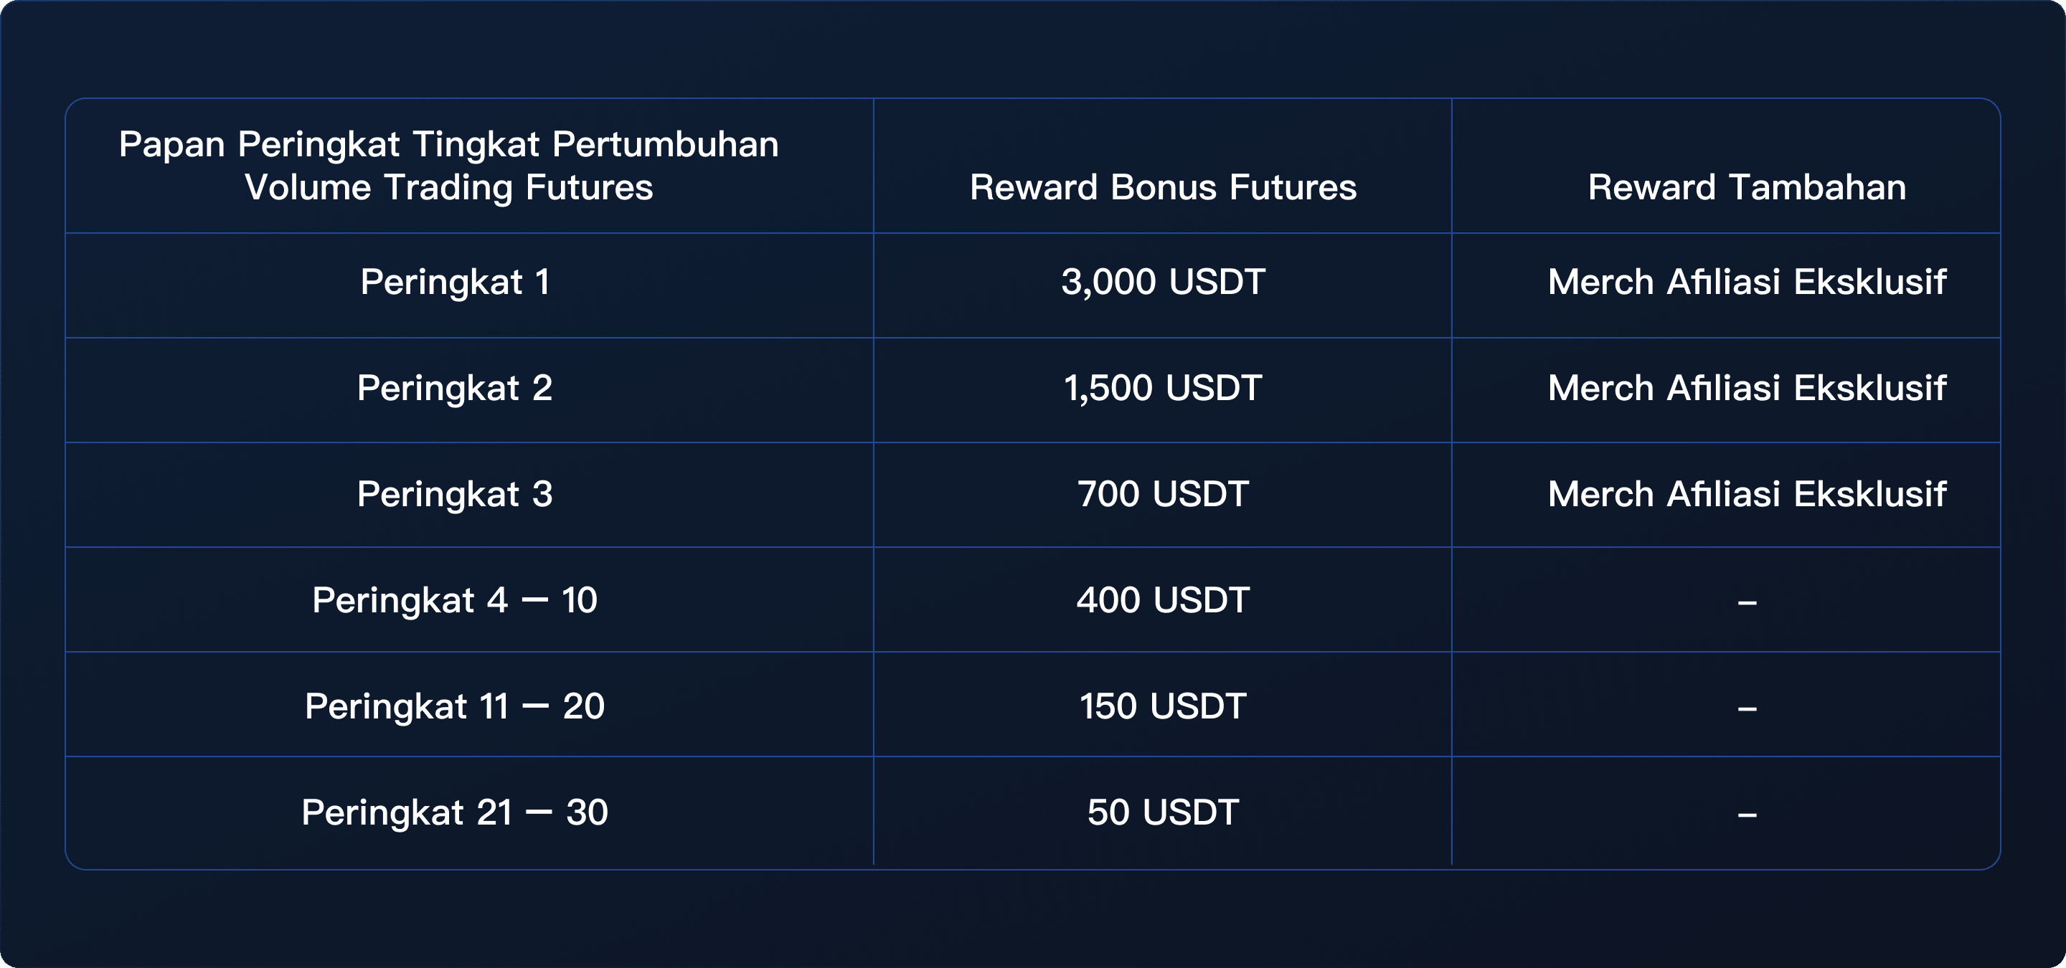Select the Reward Tambahan column header

1747,188
